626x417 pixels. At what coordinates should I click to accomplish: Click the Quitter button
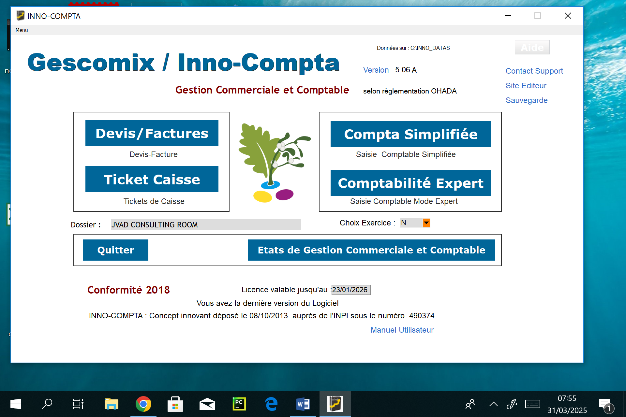coord(115,250)
